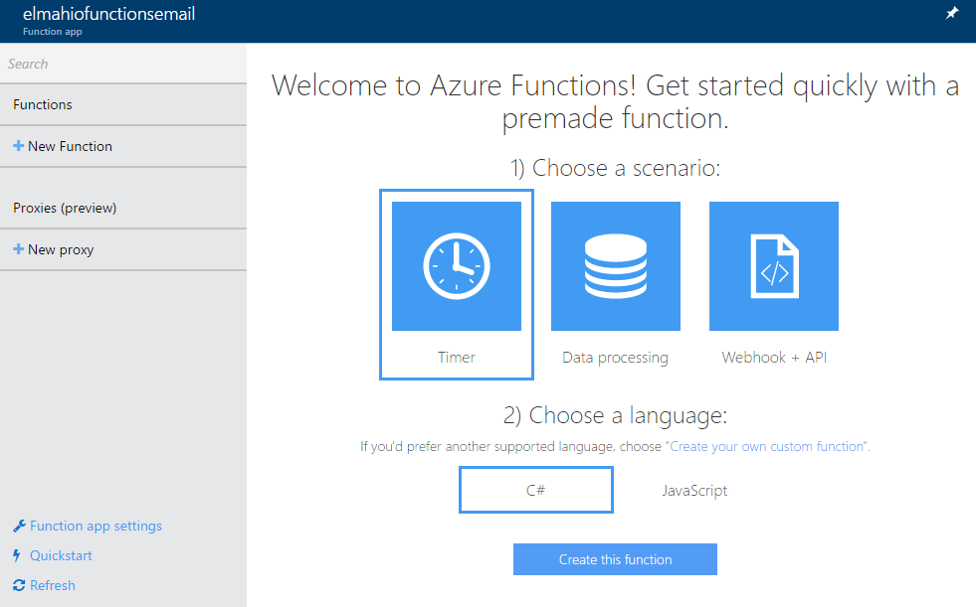The height and width of the screenshot is (607, 976).
Task: Open Functions in the sidebar
Action: [41, 103]
